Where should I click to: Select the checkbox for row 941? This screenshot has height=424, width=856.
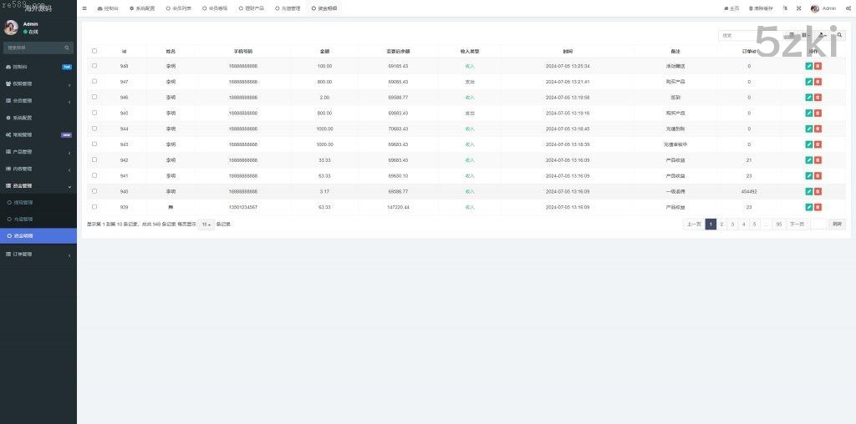tap(94, 175)
